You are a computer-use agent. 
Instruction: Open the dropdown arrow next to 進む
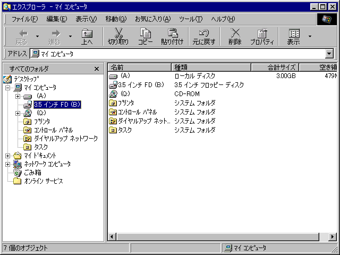point(70,37)
